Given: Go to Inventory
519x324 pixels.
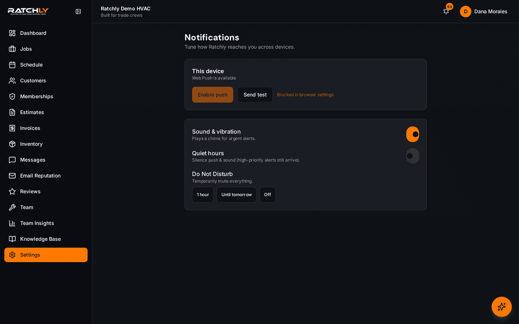Looking at the screenshot, I should (x=46, y=144).
